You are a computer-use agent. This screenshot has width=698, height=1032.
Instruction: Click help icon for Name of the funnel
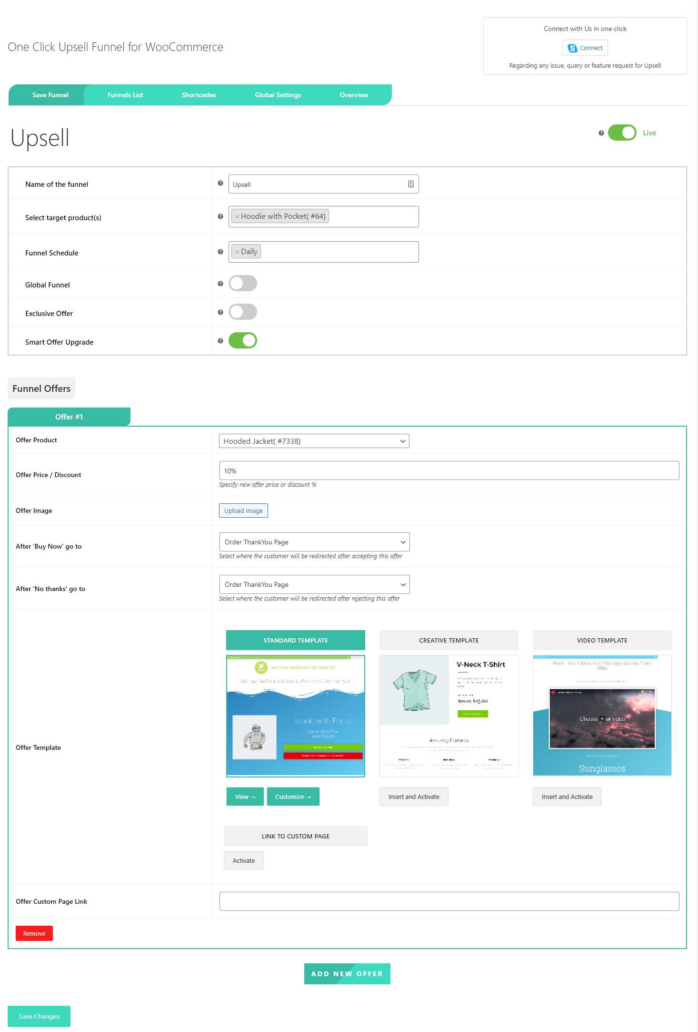pos(220,183)
